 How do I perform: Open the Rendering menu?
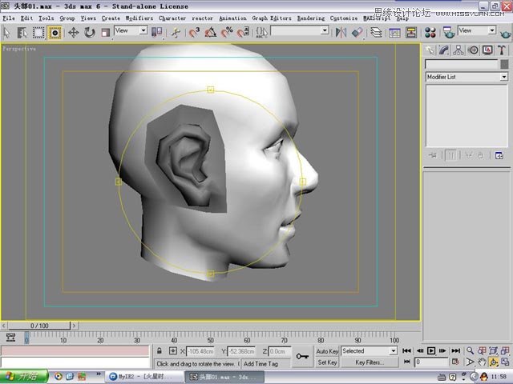point(311,18)
